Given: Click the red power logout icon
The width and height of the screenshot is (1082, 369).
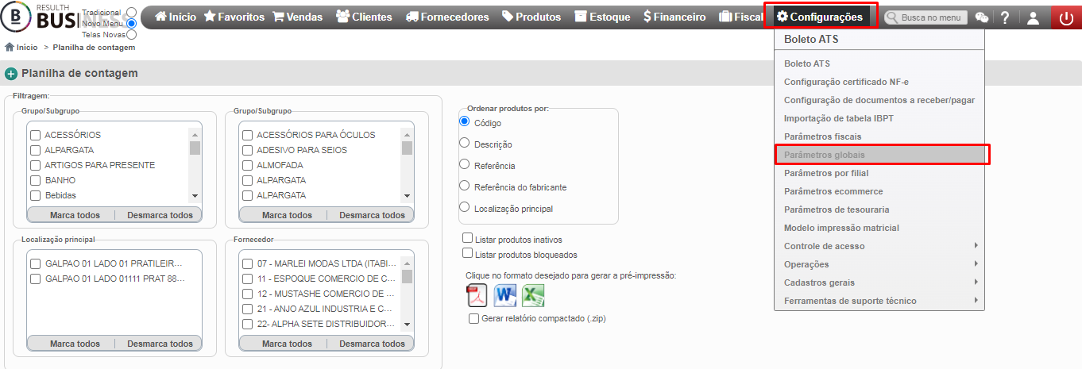Looking at the screenshot, I should click(1066, 17).
